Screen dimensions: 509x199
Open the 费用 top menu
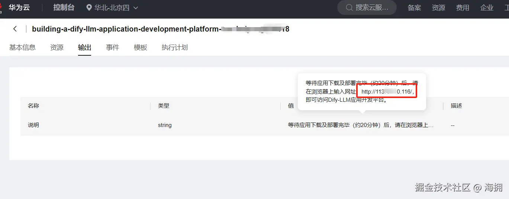coord(463,8)
